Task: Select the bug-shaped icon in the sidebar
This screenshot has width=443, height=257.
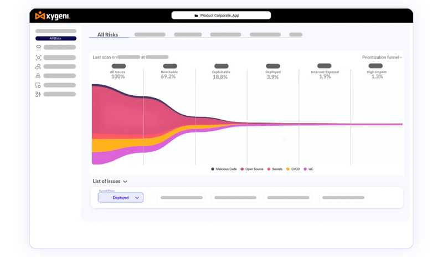Action: coord(38,76)
